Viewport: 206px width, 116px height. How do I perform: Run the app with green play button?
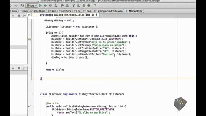41,6
